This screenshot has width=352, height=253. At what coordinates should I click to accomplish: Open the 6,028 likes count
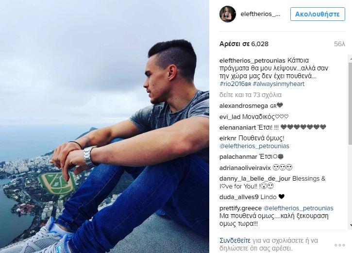pyautogui.click(x=244, y=44)
